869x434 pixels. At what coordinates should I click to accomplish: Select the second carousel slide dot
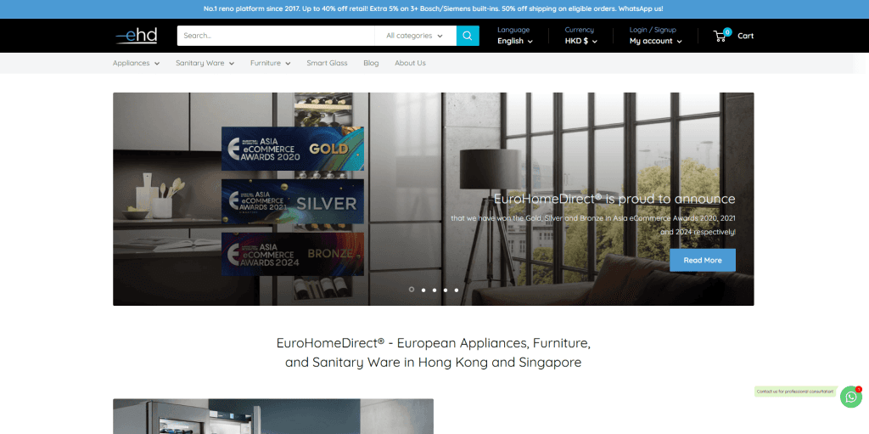click(x=423, y=290)
